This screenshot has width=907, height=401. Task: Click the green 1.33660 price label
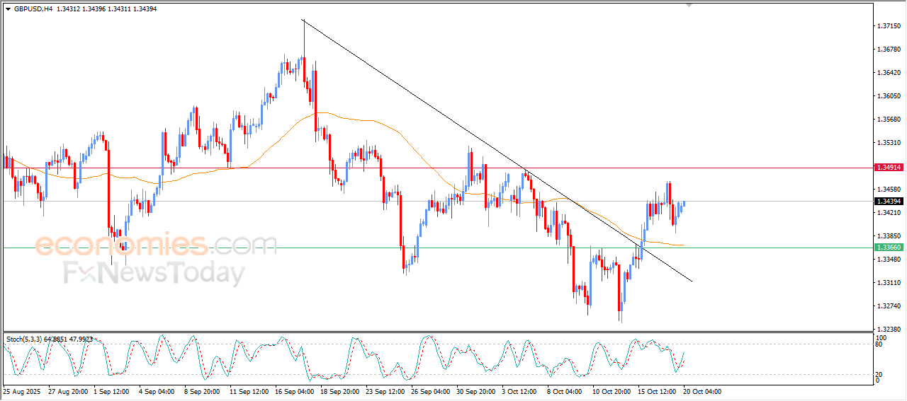coord(889,248)
